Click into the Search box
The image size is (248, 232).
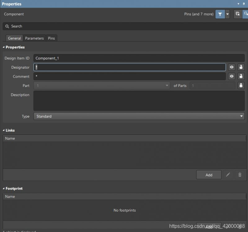[124, 26]
